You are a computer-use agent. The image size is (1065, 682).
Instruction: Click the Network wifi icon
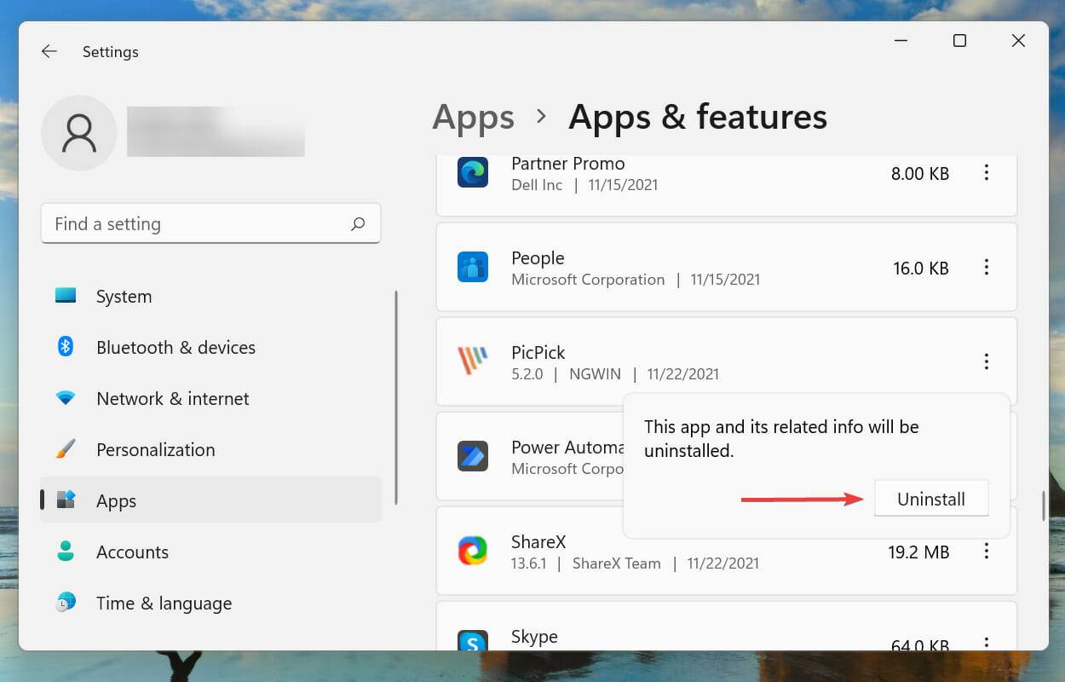(66, 398)
